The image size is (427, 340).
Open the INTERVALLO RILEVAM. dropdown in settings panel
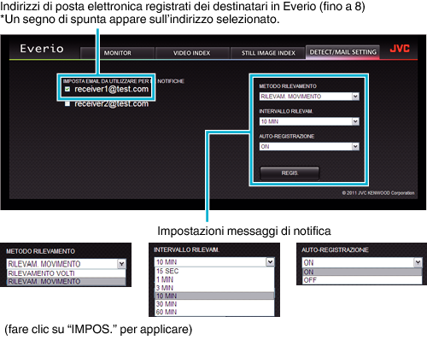tap(309, 121)
